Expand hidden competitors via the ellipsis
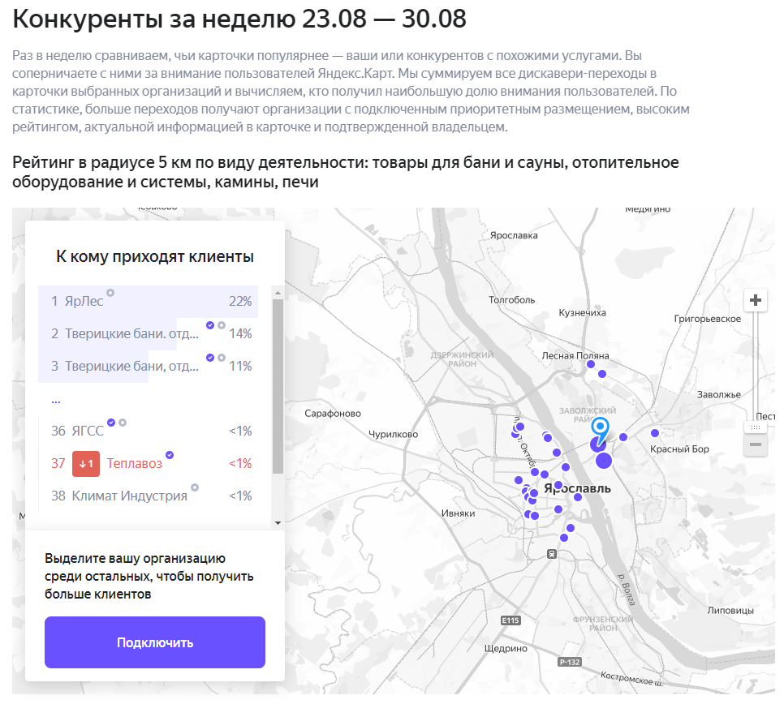Viewport: 784px width, 704px height. [55, 400]
